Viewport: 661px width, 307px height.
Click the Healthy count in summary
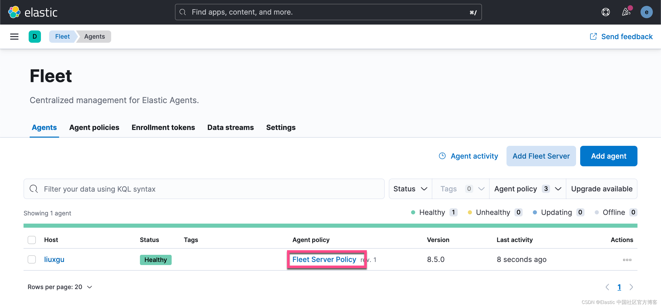pyautogui.click(x=453, y=212)
